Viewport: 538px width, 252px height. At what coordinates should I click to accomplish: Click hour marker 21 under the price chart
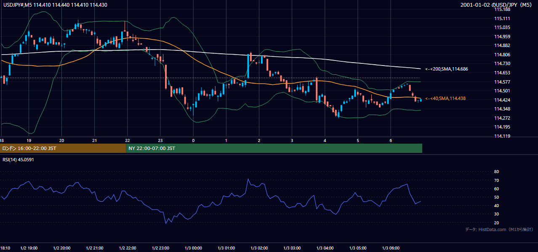click(x=95, y=140)
